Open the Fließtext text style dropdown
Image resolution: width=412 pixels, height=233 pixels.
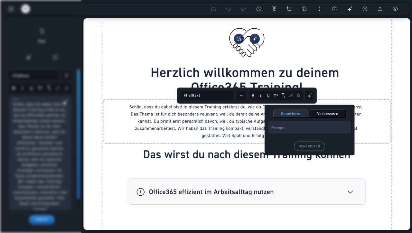tap(206, 96)
